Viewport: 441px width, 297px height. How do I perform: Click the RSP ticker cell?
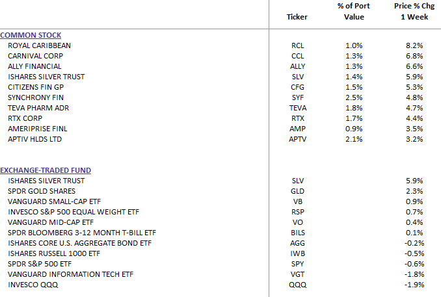pos(298,212)
